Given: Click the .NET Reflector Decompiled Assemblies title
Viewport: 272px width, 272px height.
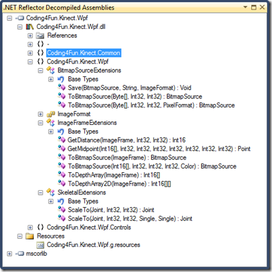Looking at the screenshot, I should 59,7.
